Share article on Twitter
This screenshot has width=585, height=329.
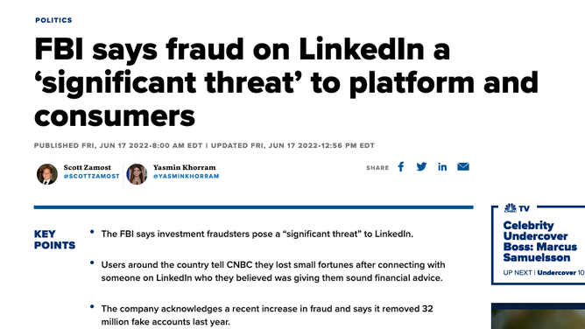[x=421, y=167]
